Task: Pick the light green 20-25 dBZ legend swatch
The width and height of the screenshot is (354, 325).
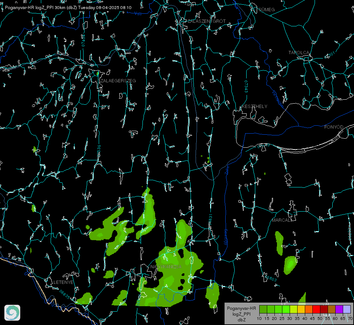Action: coord(278,309)
